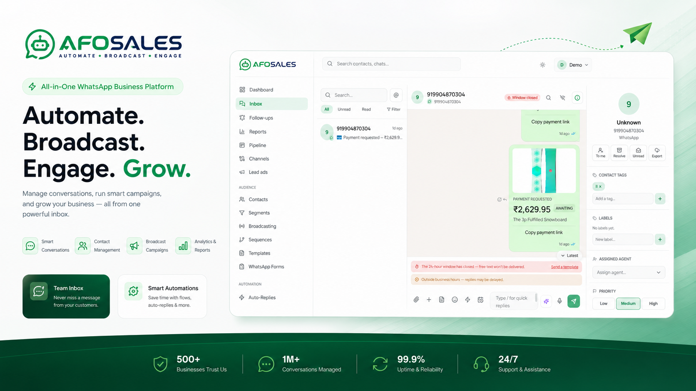Click the reply arrow beside payment message
696x391 pixels.
click(505, 199)
